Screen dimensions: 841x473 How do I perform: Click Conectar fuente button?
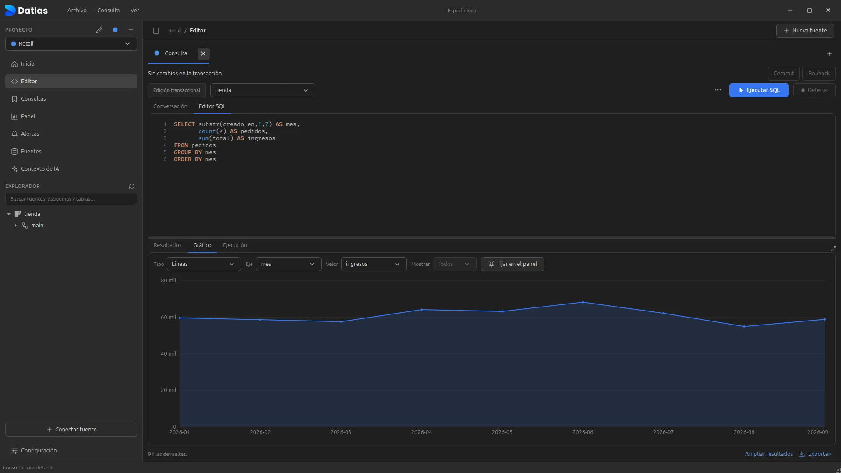pyautogui.click(x=71, y=430)
